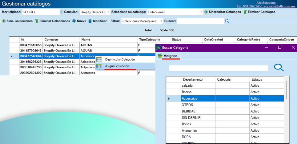
Task: Open the Marketplace SHOPIFY dropdown
Action: coord(61,12)
